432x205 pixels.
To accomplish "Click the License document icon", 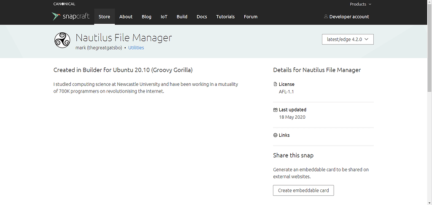I will [275, 84].
